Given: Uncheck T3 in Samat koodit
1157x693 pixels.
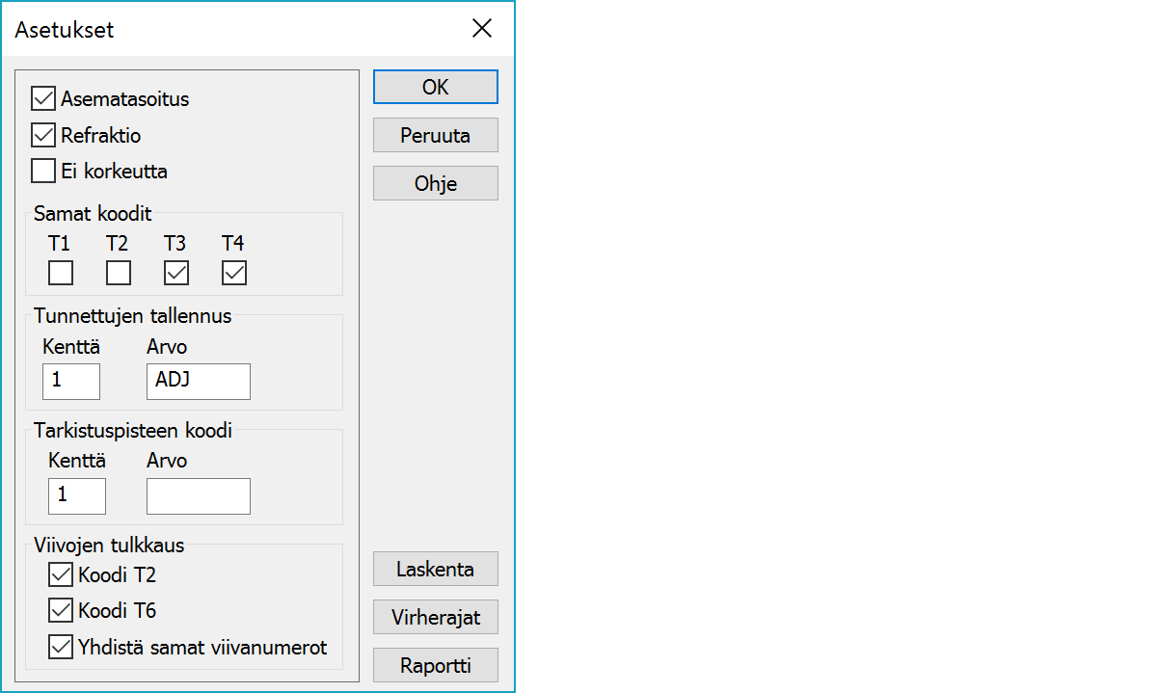Looking at the screenshot, I should coord(176,274).
